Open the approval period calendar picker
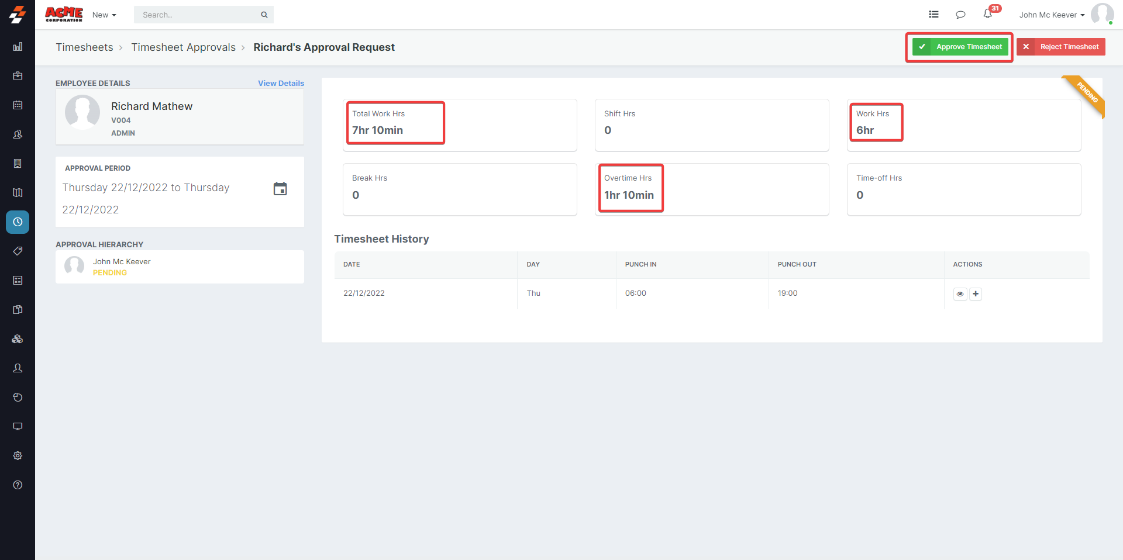1123x560 pixels. (x=280, y=189)
